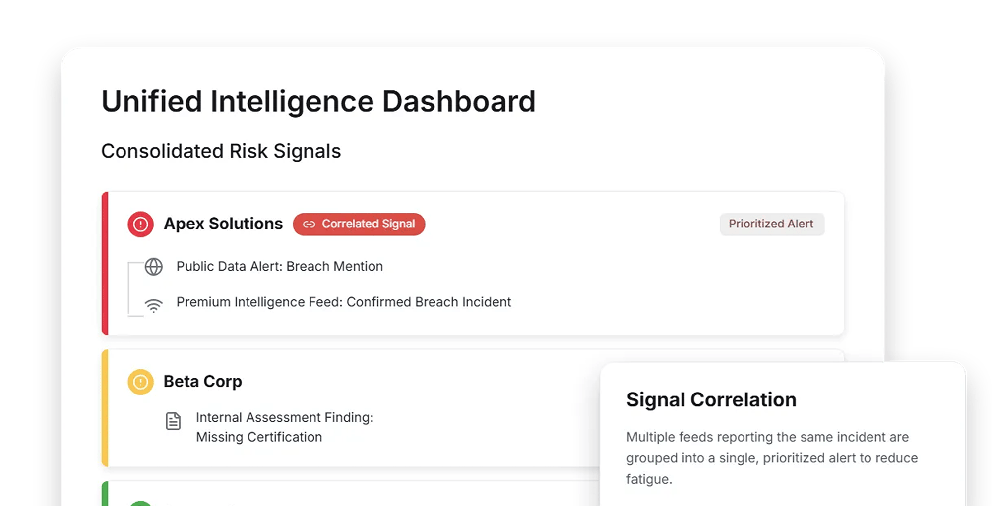
Task: Click the partially visible green status icon
Action: click(x=140, y=503)
